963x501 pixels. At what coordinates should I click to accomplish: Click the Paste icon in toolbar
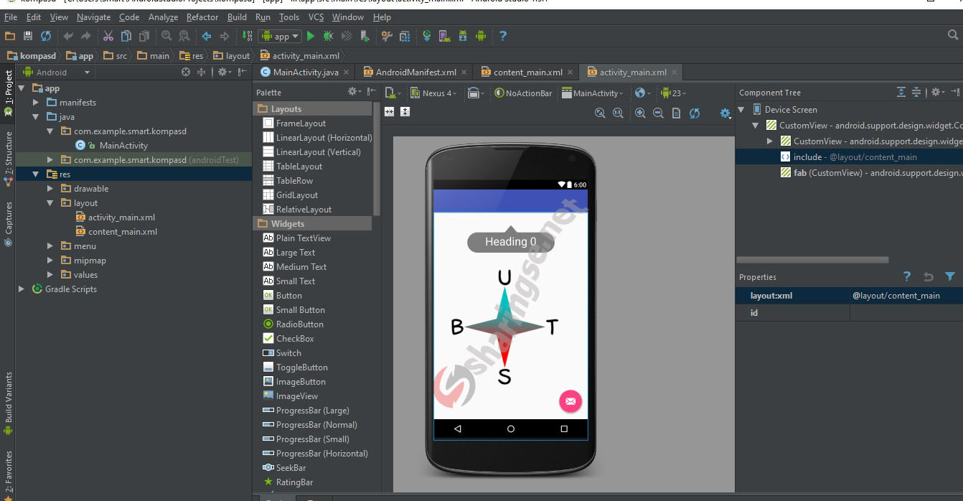144,36
